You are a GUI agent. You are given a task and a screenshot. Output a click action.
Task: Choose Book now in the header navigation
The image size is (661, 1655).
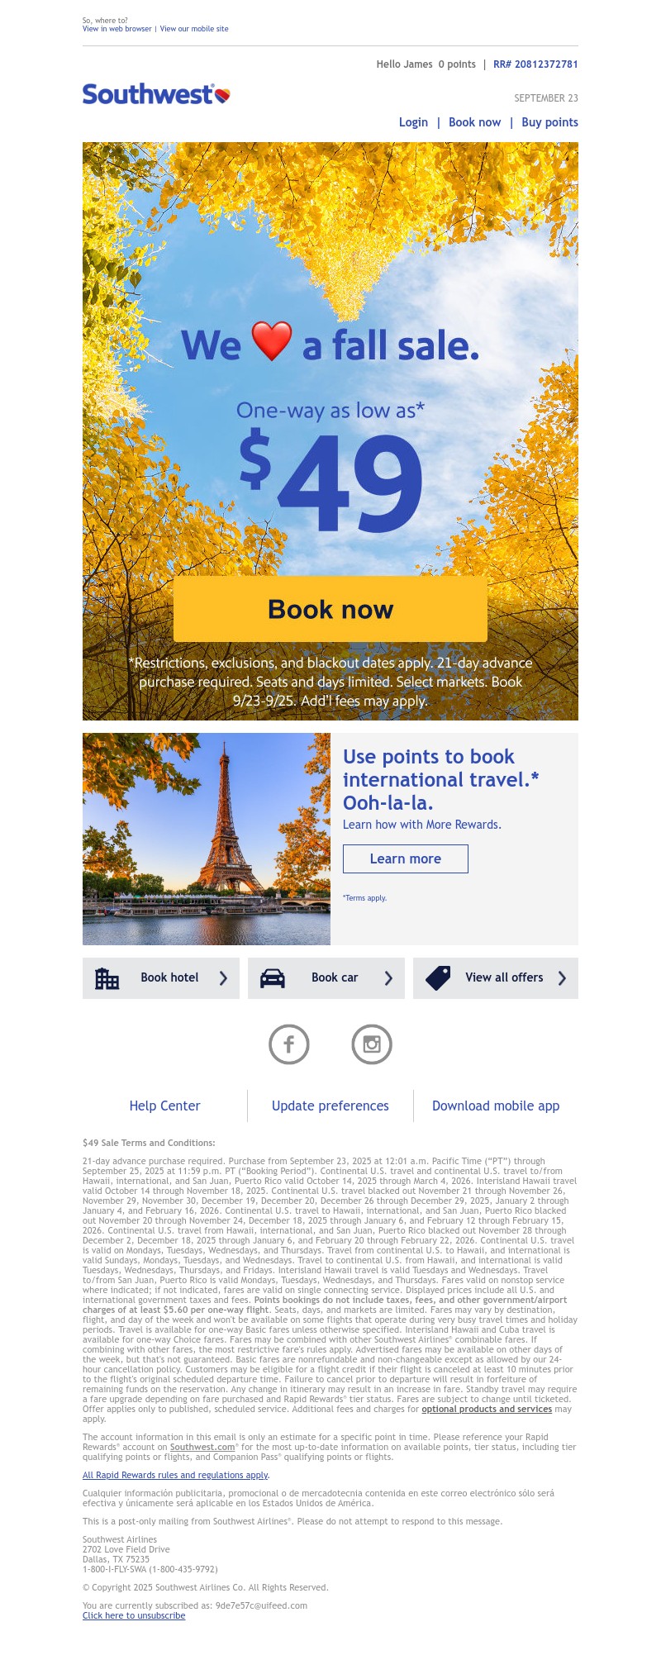pyautogui.click(x=474, y=122)
